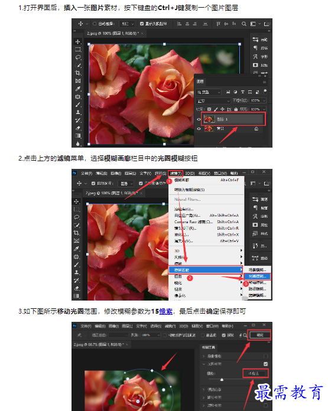The width and height of the screenshot is (328, 411).
Task: Uncheck the iris blur checkbox in blur tools panel
Action: 265,364
